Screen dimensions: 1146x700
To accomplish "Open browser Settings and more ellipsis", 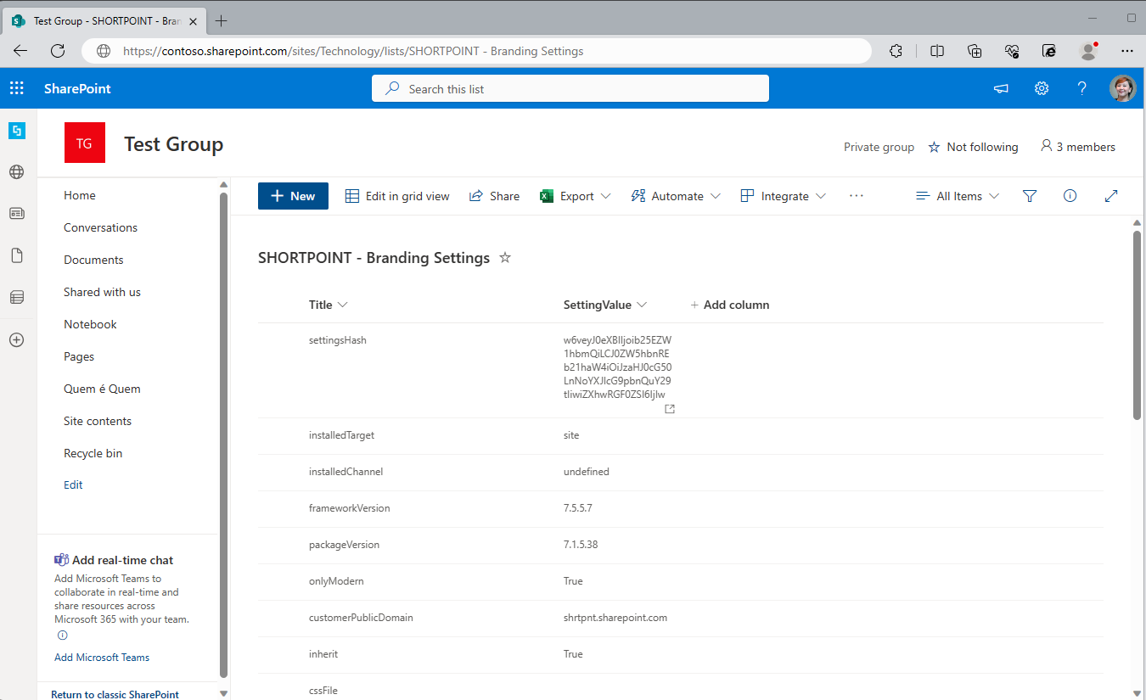I will point(1127,51).
